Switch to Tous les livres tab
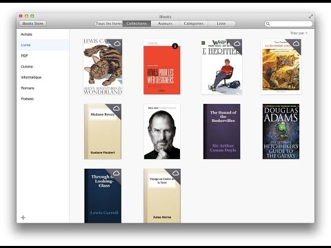This screenshot has width=331, height=248. tap(108, 23)
